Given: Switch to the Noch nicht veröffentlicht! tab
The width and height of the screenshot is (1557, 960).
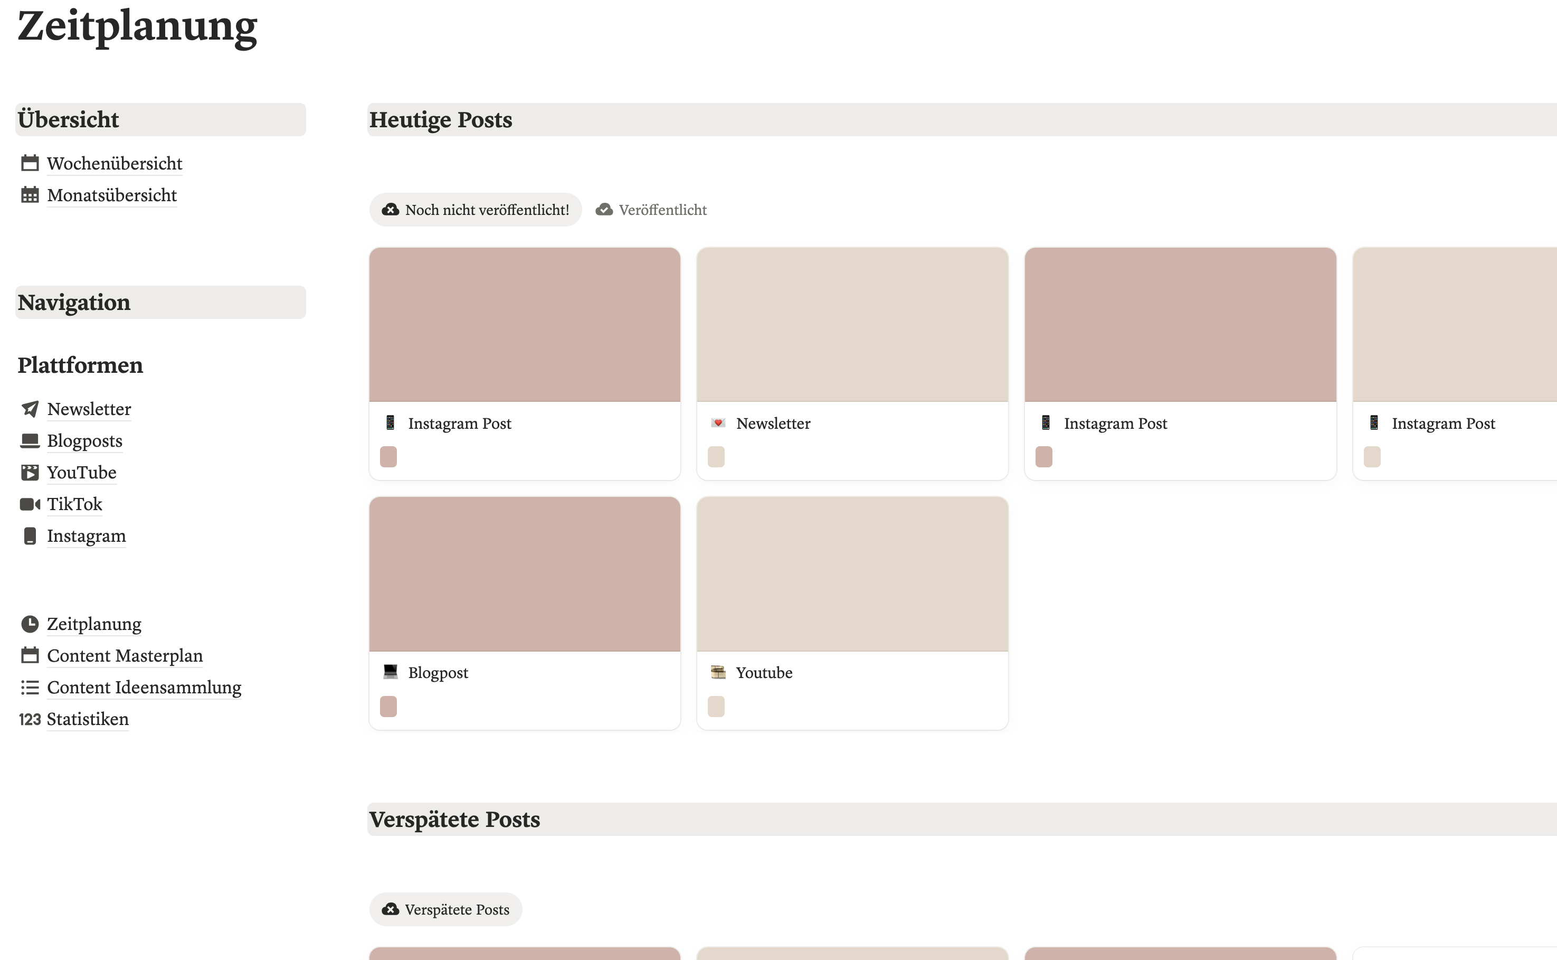Looking at the screenshot, I should 475,210.
